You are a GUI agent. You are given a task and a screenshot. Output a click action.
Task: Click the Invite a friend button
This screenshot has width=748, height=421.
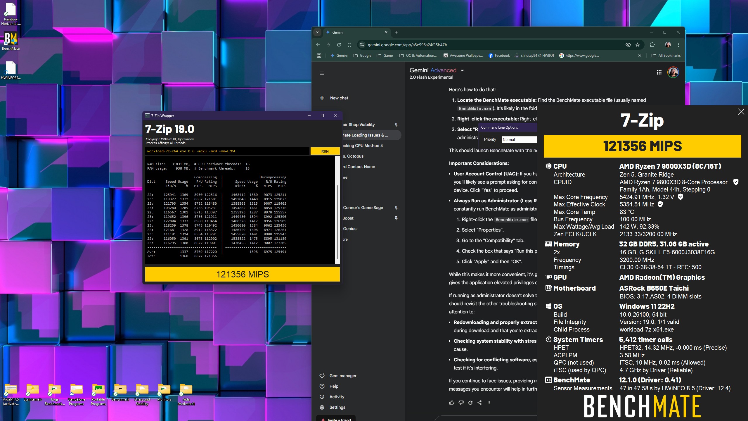(x=336, y=419)
